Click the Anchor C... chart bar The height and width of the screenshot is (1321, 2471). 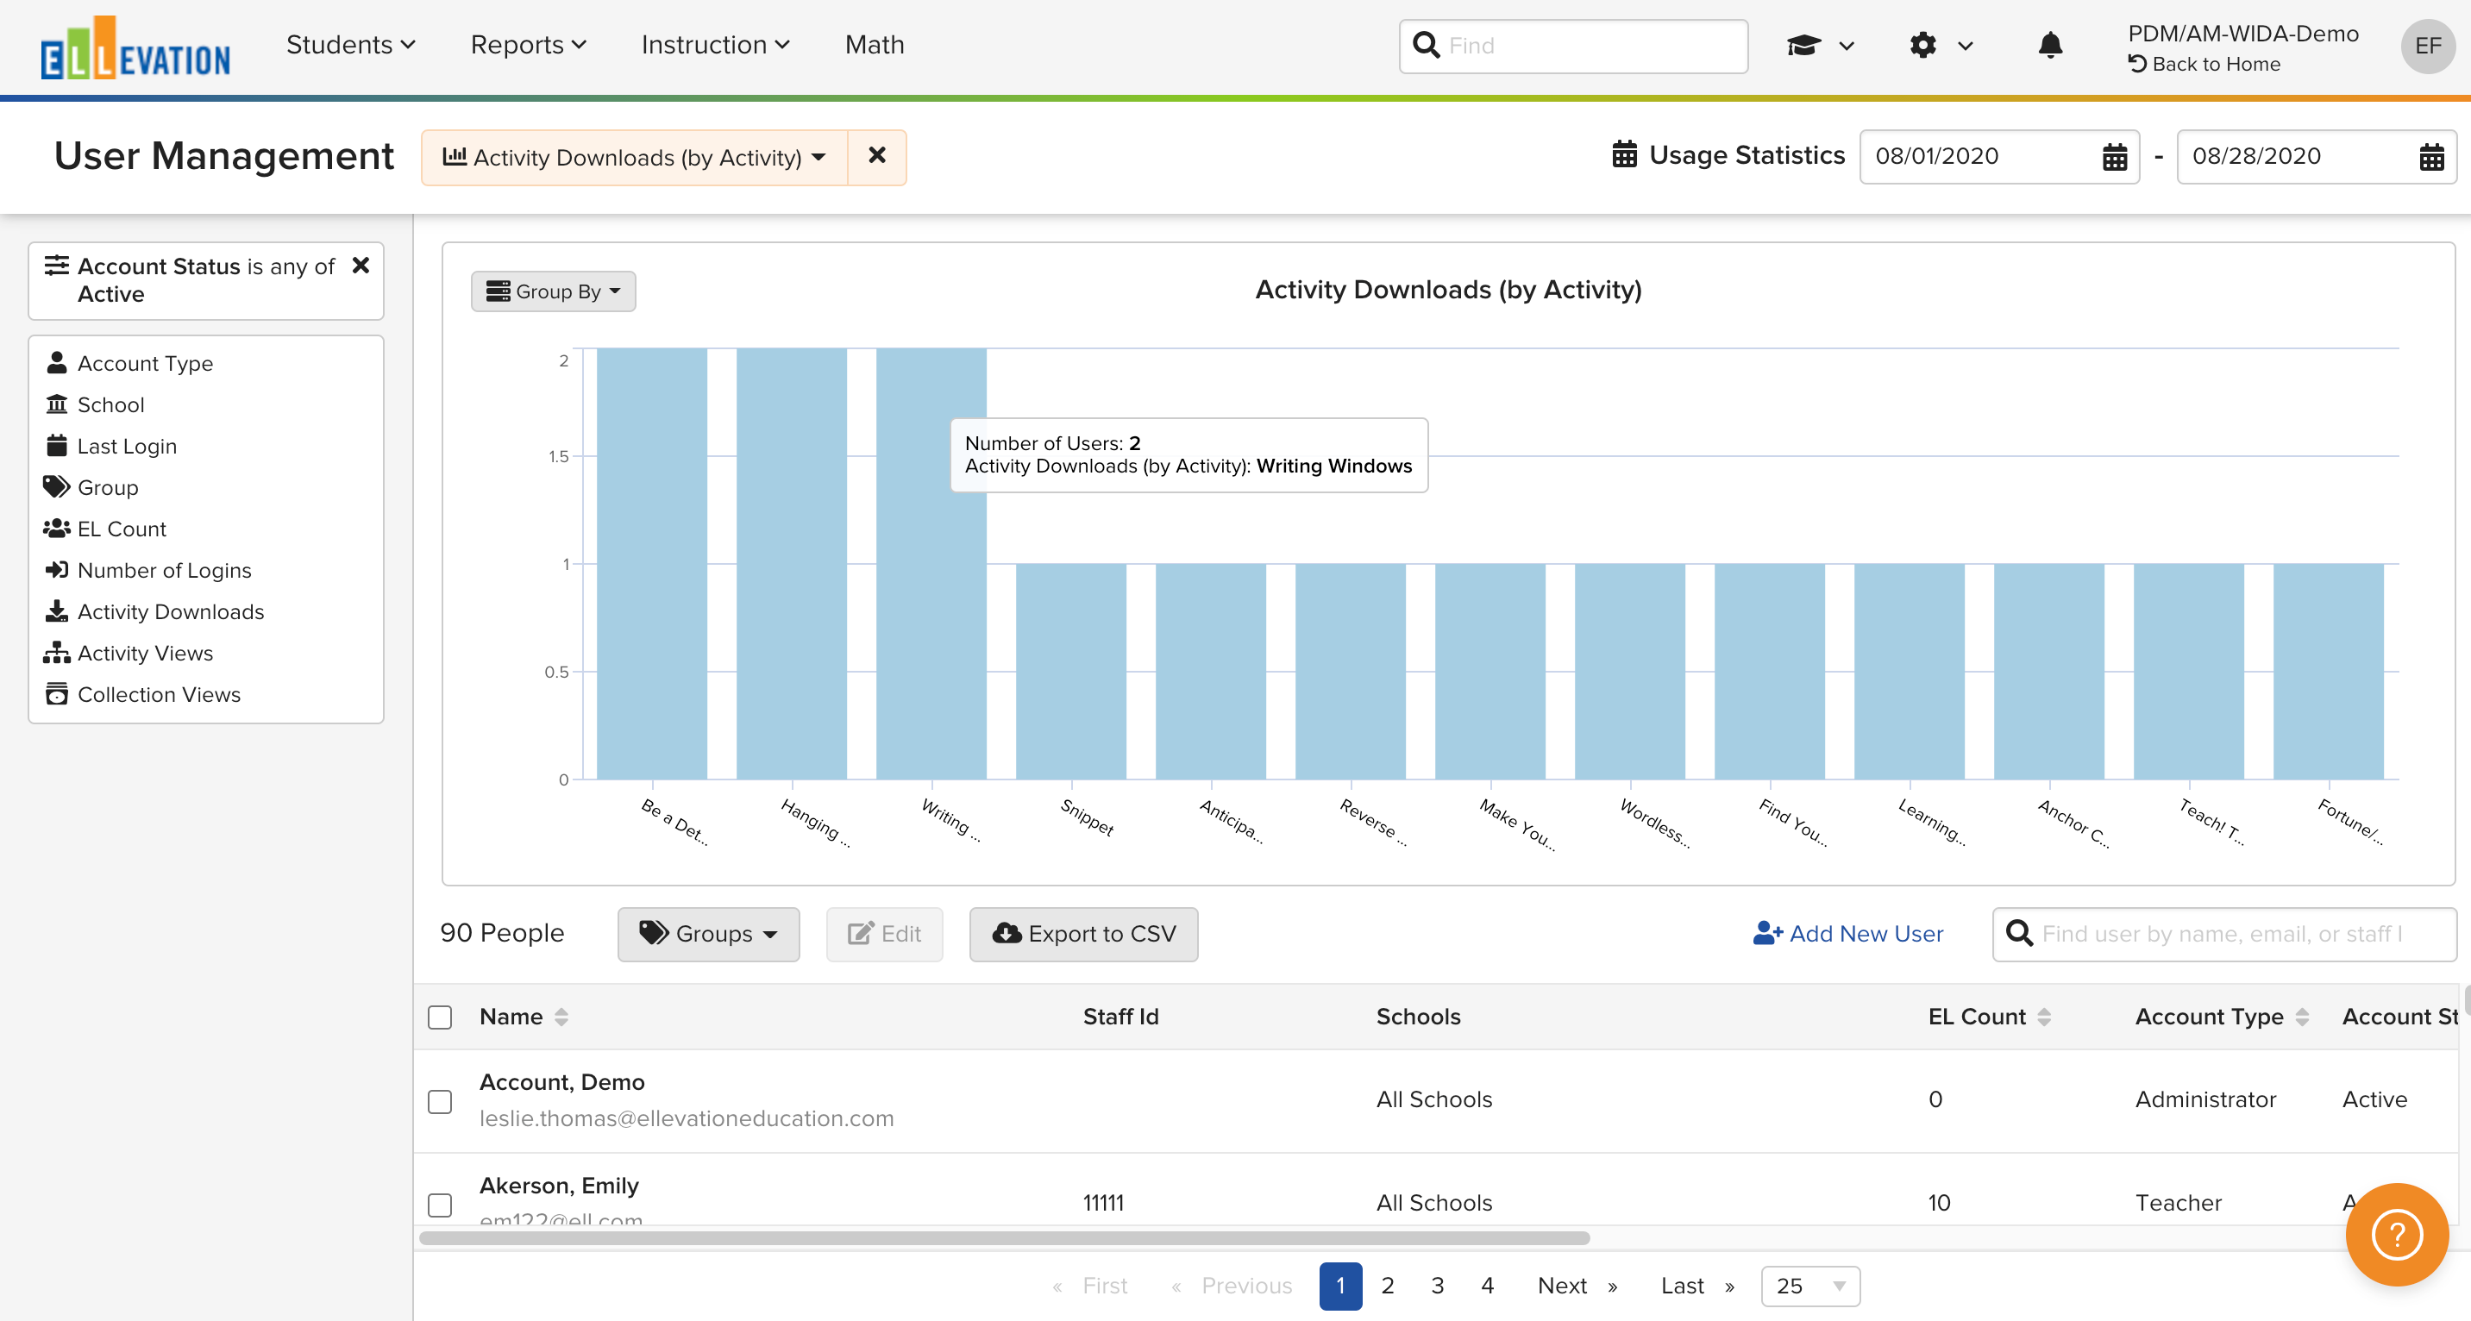pos(2049,671)
